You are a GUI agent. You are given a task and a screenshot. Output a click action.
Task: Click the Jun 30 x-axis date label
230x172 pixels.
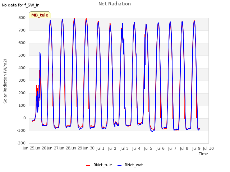[88, 148]
